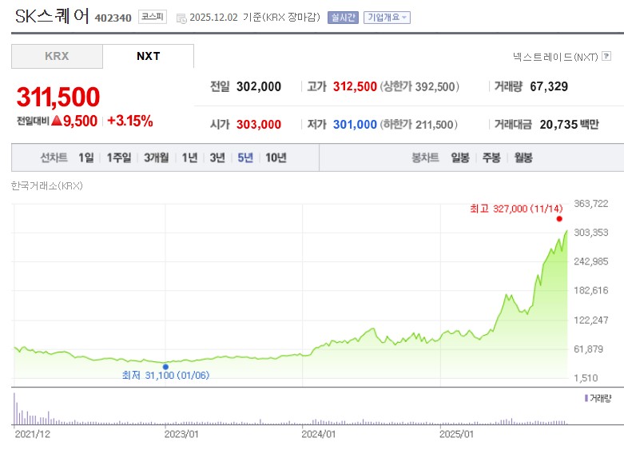Image resolution: width=624 pixels, height=450 pixels.
Task: Click the red 최고 327,000 marker dot
Action: (559, 219)
